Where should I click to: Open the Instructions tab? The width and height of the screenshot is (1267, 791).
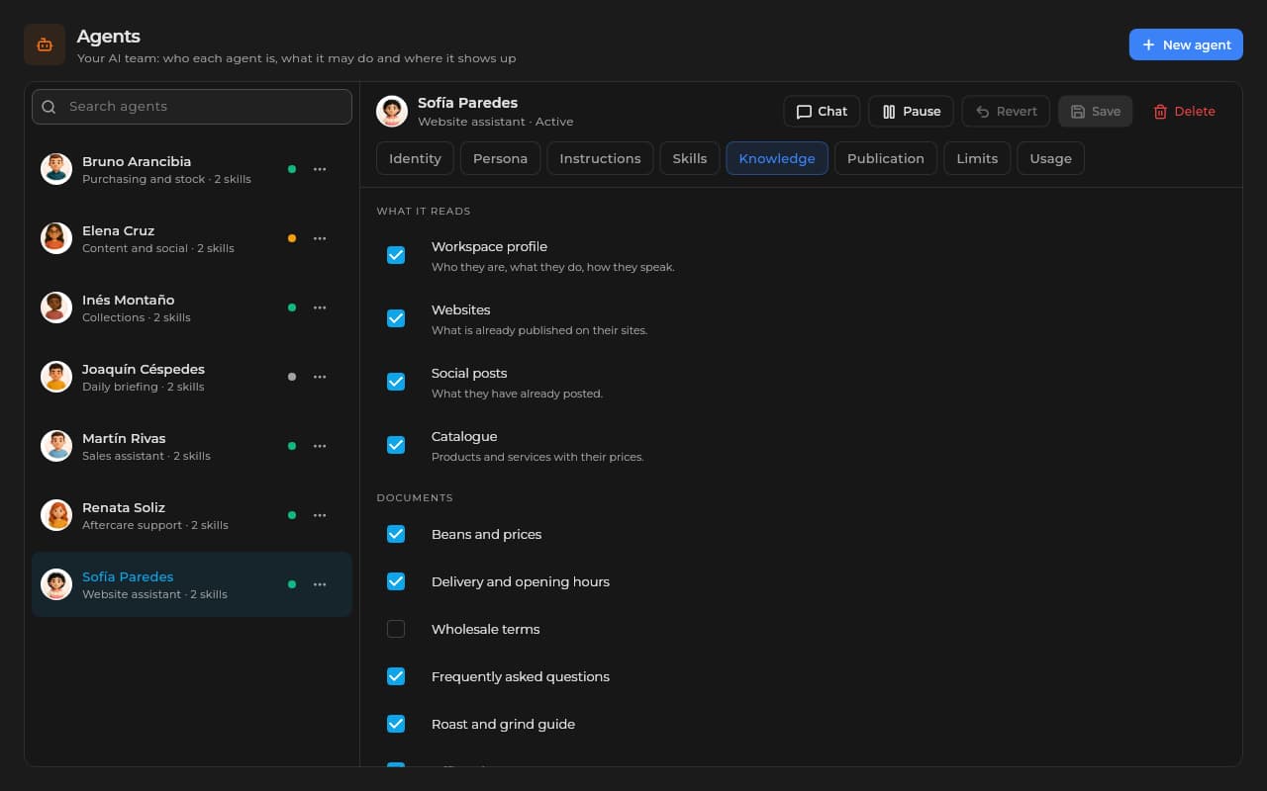[600, 158]
